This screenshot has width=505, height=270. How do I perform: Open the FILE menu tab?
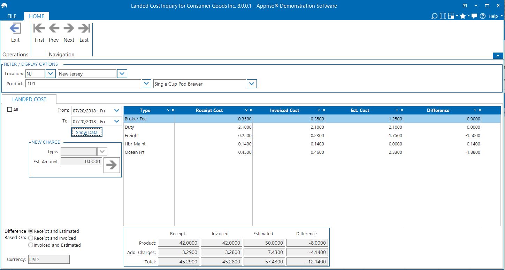click(12, 16)
